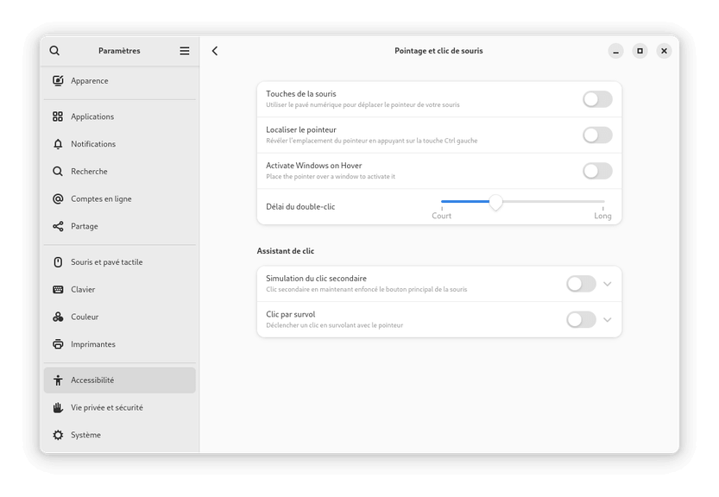
Task: Open the hamburger menu in sidebar header
Action: click(185, 50)
